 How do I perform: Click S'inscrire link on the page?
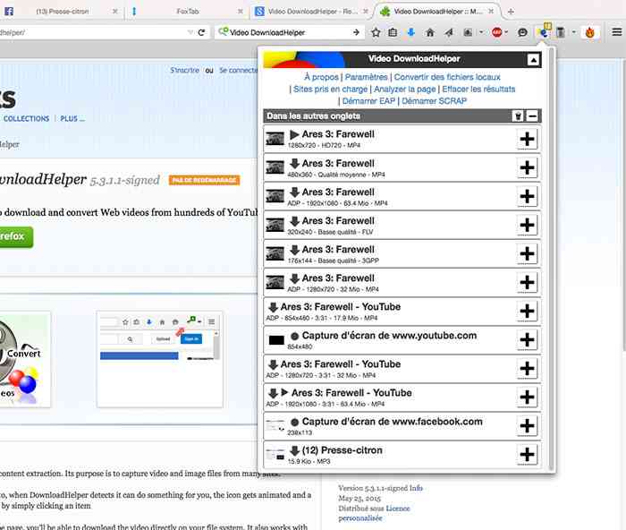point(184,70)
